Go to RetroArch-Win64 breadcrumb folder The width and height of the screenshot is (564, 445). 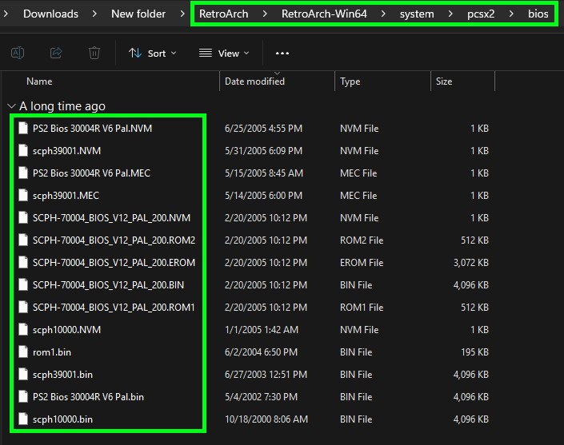[324, 14]
